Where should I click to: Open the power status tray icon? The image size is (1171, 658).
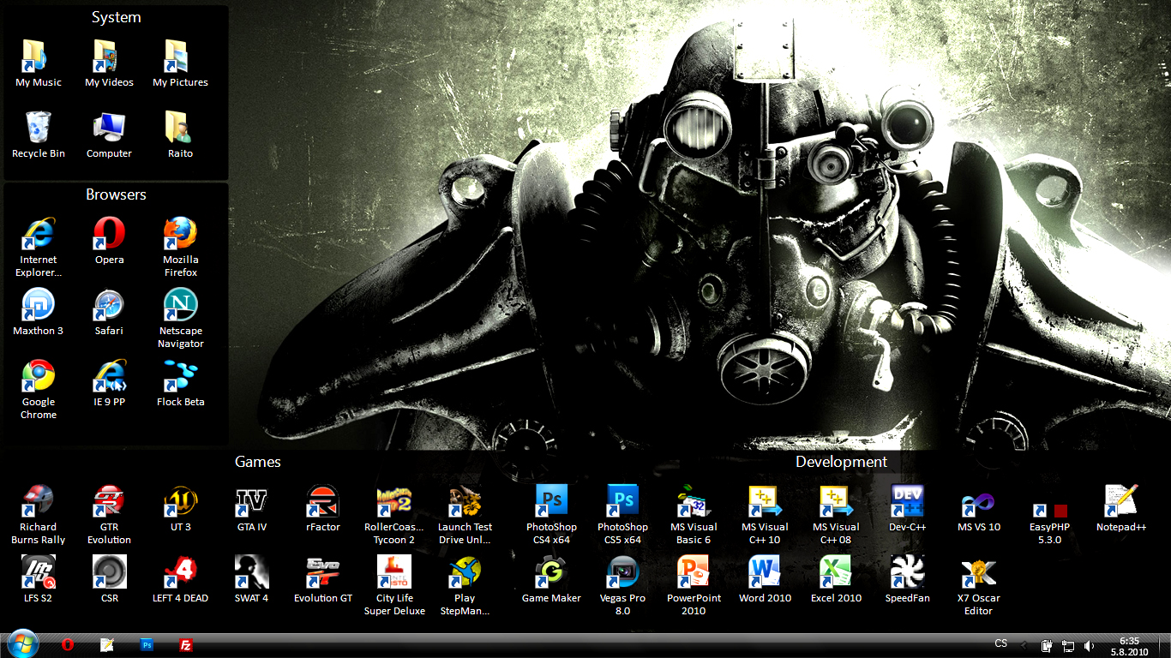point(1047,645)
